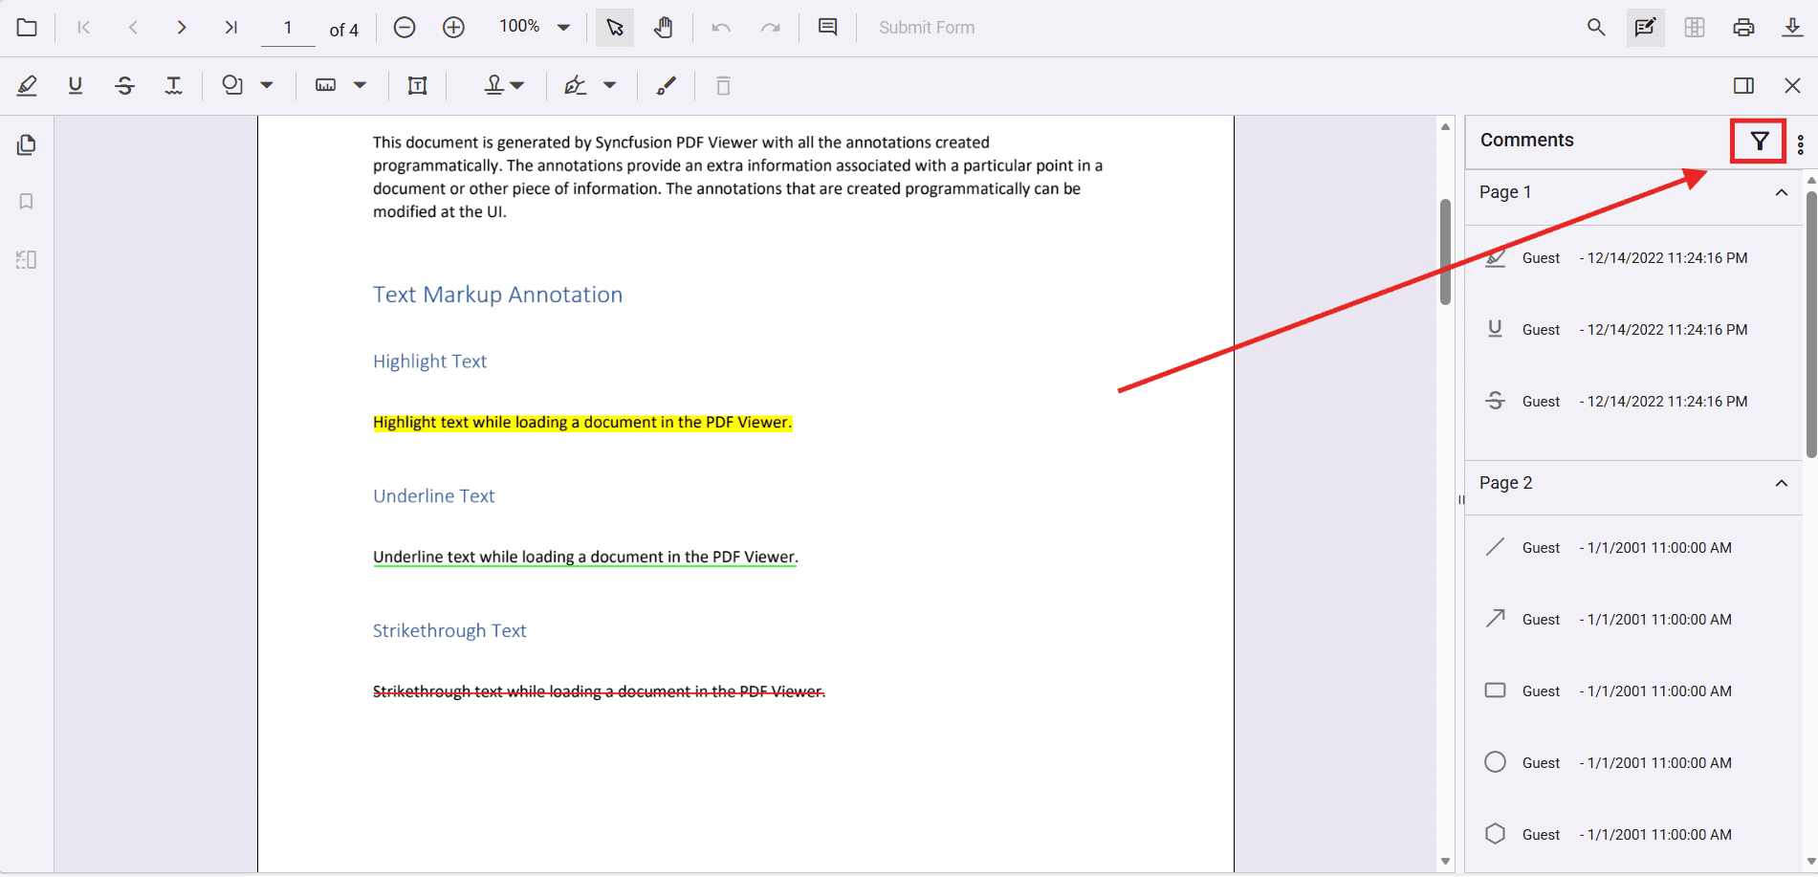Open the 100% zoom level dropdown
This screenshot has height=877, width=1818.
point(563,28)
